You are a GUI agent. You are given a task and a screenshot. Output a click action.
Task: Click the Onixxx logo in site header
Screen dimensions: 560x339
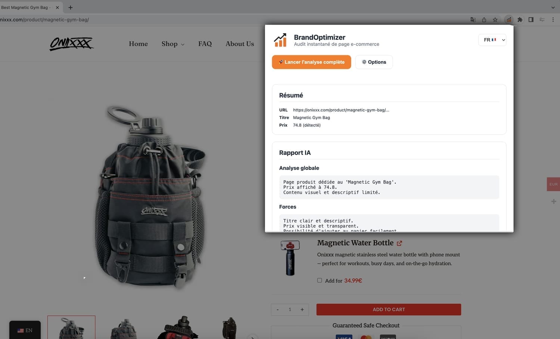pos(72,44)
